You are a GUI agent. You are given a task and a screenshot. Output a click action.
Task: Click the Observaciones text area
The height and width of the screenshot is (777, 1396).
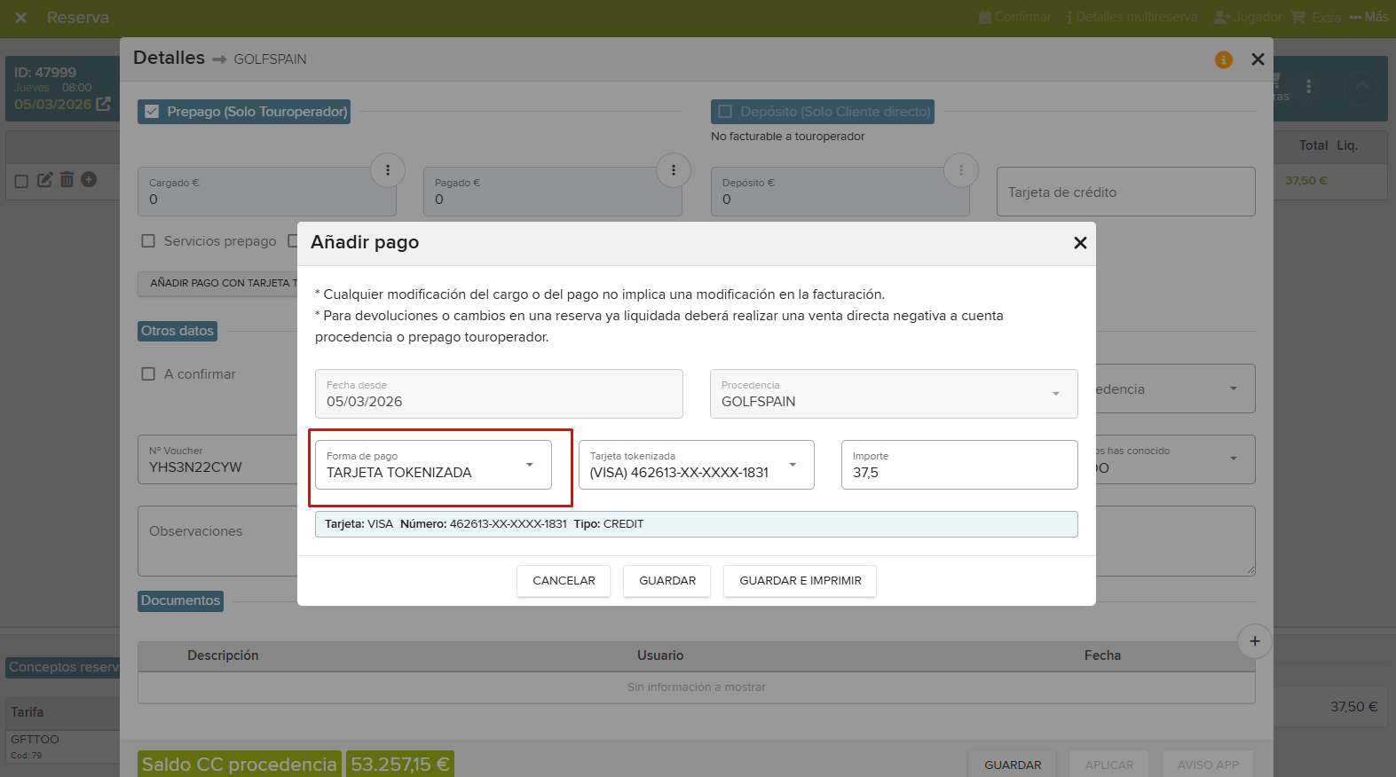pyautogui.click(x=217, y=541)
